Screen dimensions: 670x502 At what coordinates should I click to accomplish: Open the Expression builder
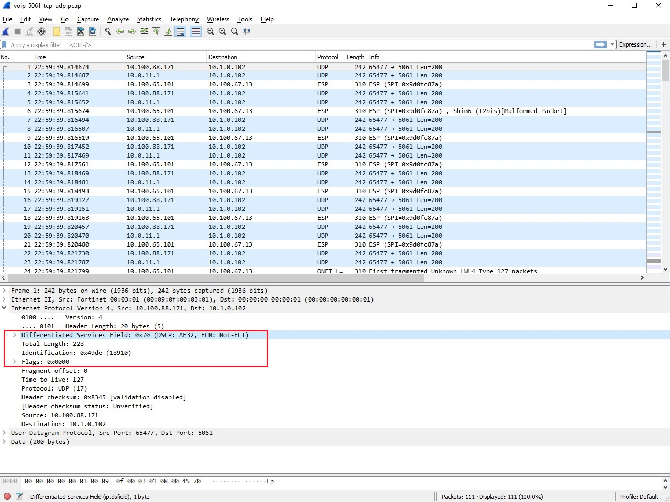point(634,44)
